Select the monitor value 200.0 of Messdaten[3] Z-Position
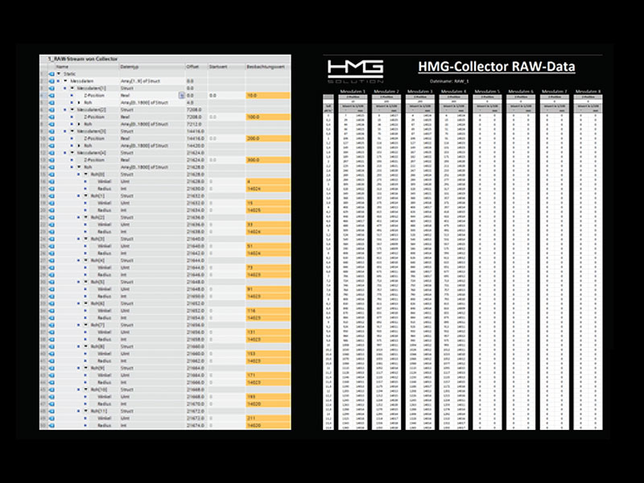Screen dimensions: 644x483 (268, 138)
